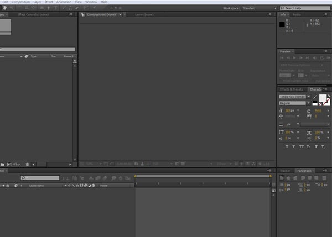Open project color depth 8 bpc
The width and height of the screenshot is (332, 237).
pos(17,164)
